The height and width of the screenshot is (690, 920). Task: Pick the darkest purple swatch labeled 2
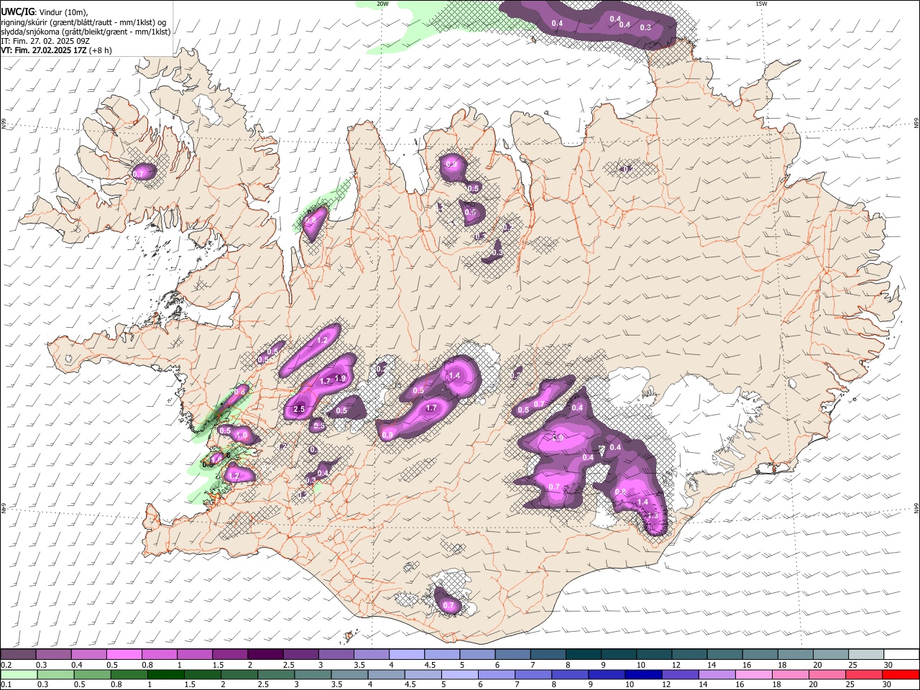coord(264,655)
